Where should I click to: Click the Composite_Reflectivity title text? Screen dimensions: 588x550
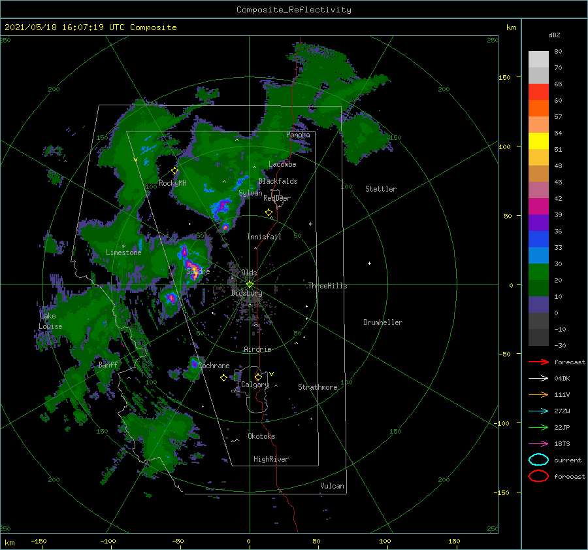tap(294, 10)
